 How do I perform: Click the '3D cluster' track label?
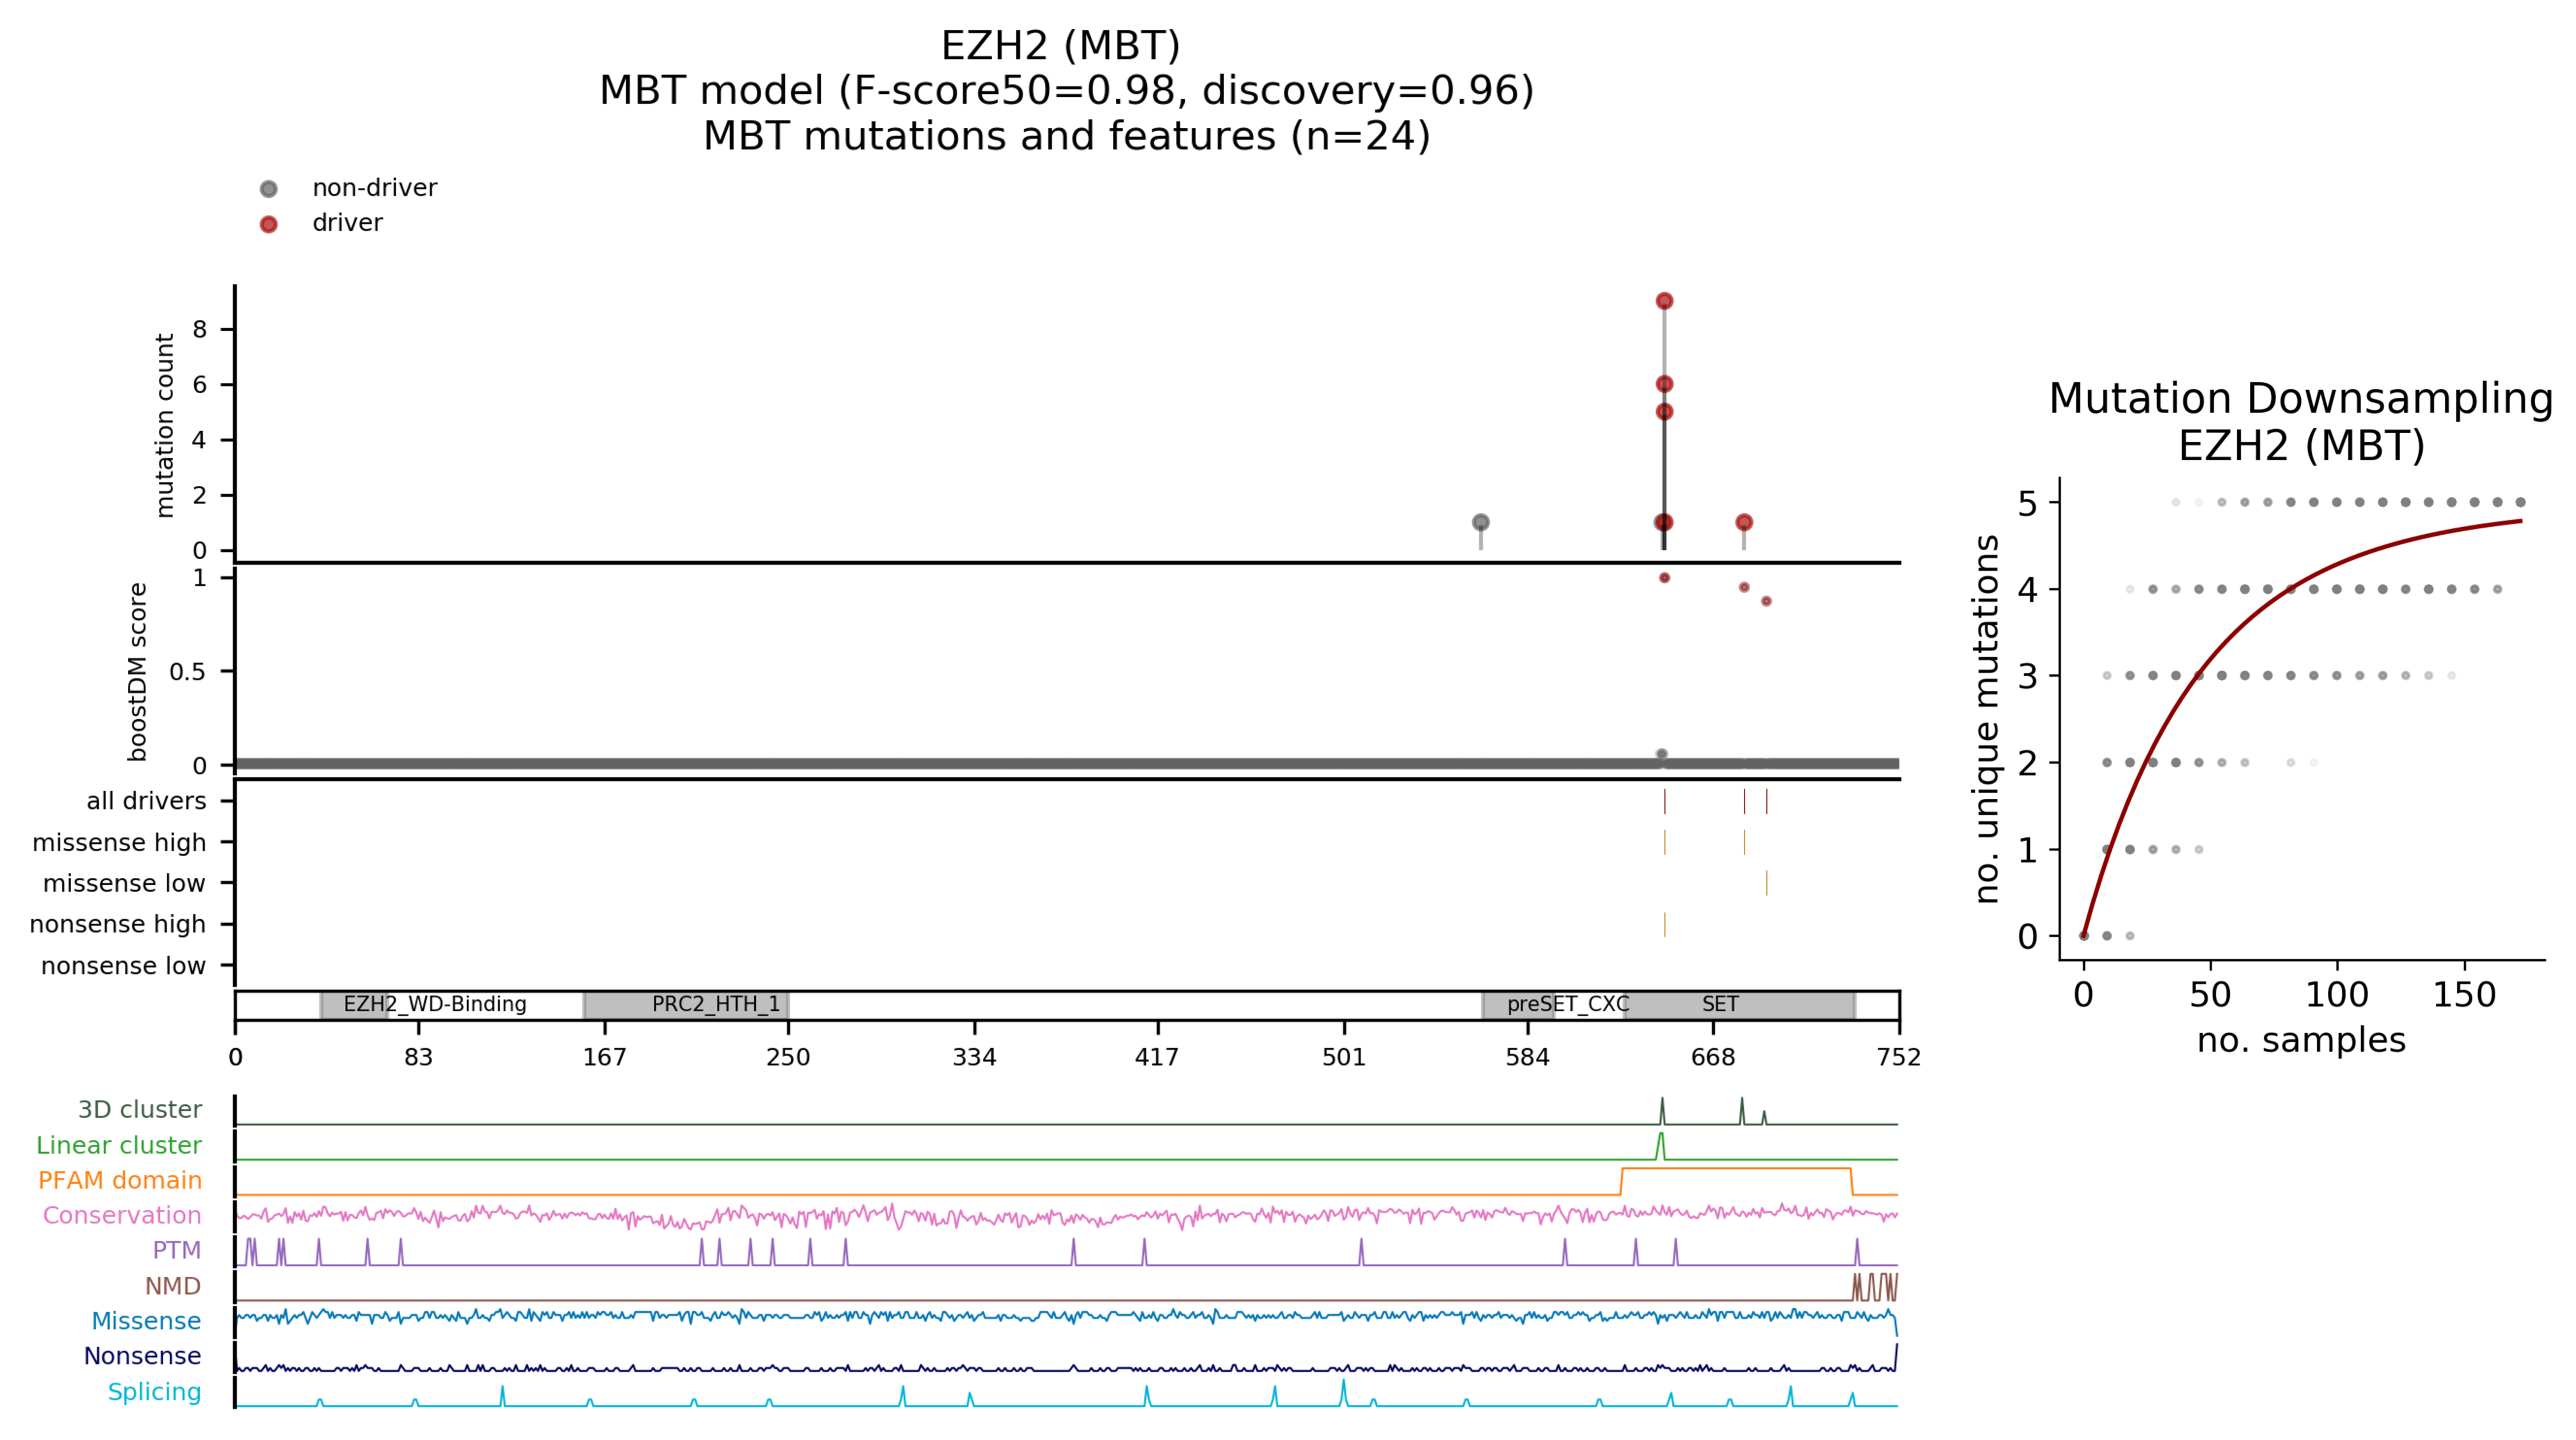pos(140,1110)
